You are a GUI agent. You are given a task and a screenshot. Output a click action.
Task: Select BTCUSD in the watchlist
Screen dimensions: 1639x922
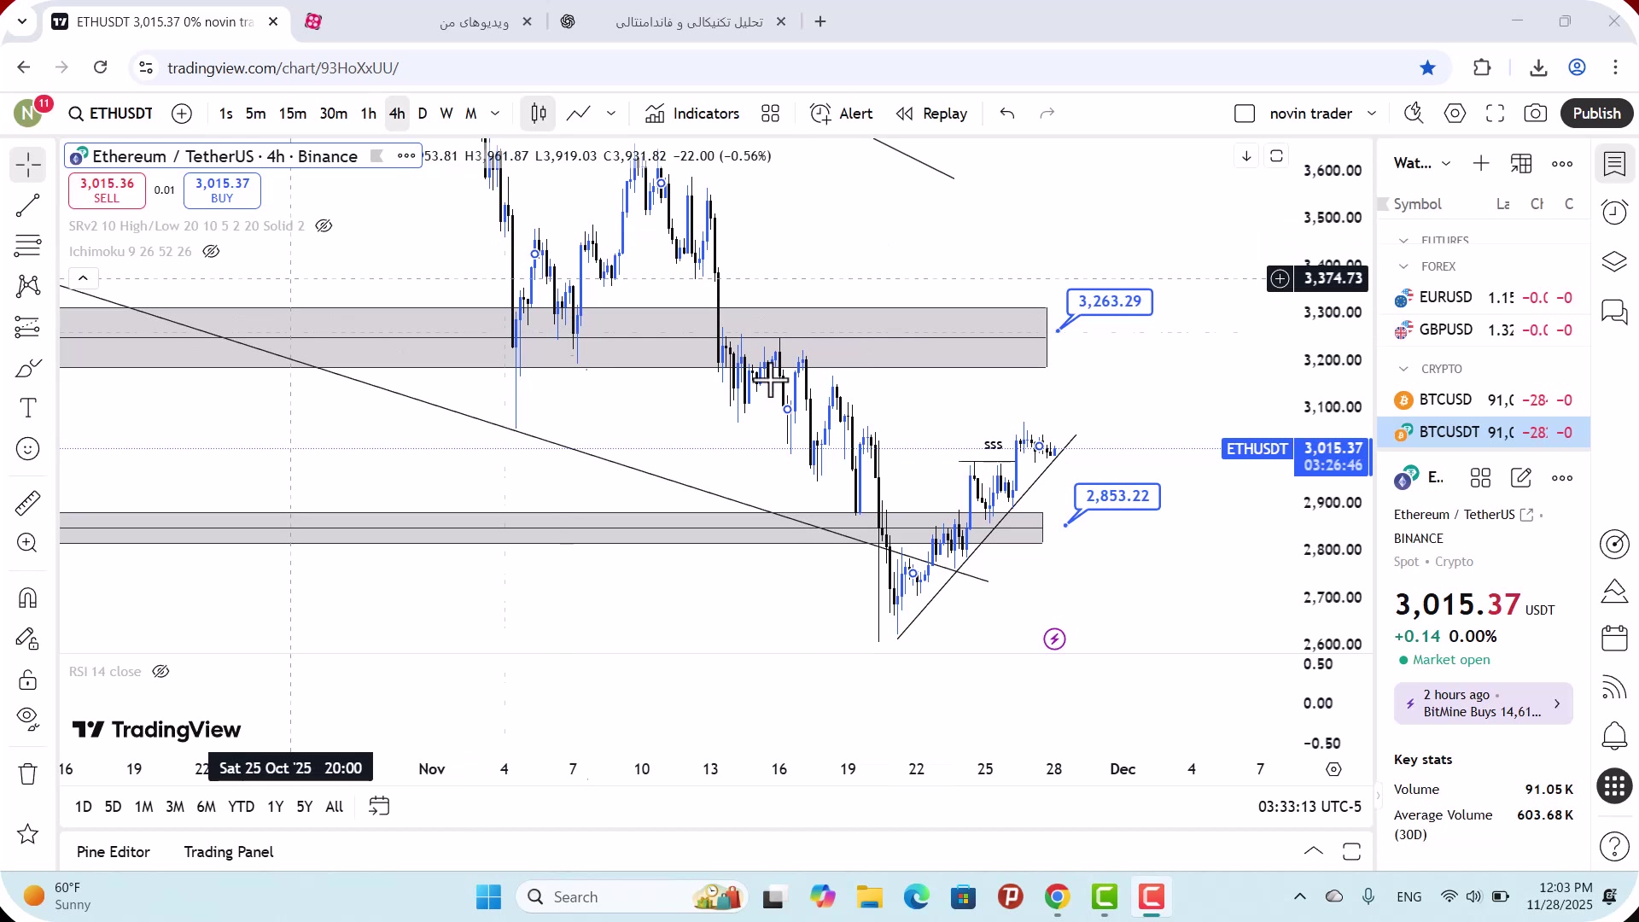coord(1484,400)
